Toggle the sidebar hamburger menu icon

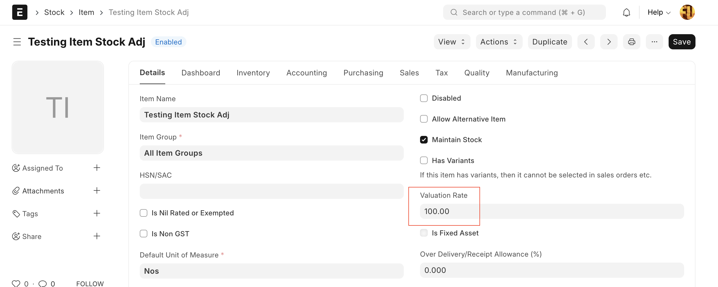[17, 42]
